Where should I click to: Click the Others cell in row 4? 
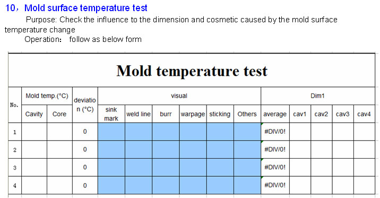247,185
